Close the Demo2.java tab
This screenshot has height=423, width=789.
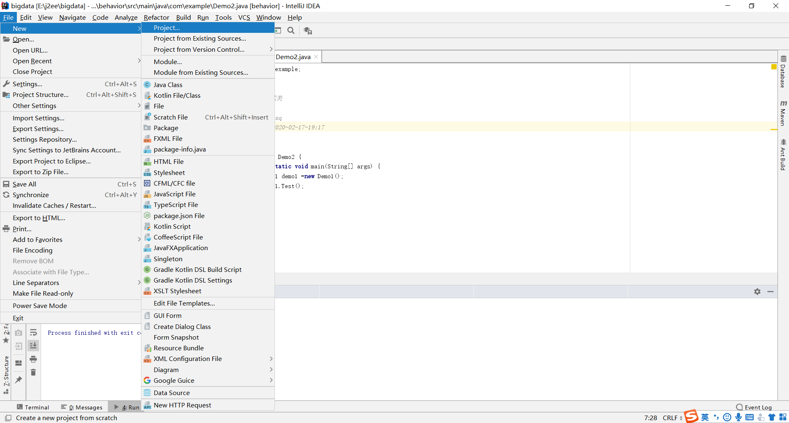coord(316,57)
